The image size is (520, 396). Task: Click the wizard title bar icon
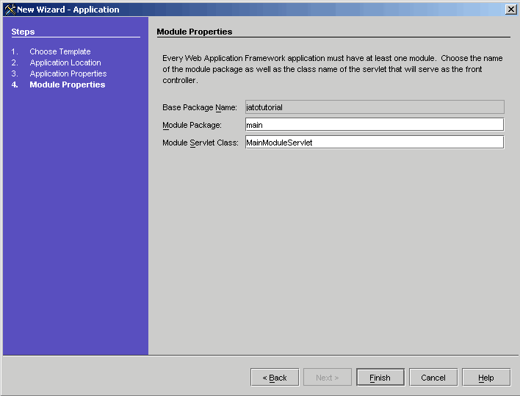pyautogui.click(x=10, y=10)
